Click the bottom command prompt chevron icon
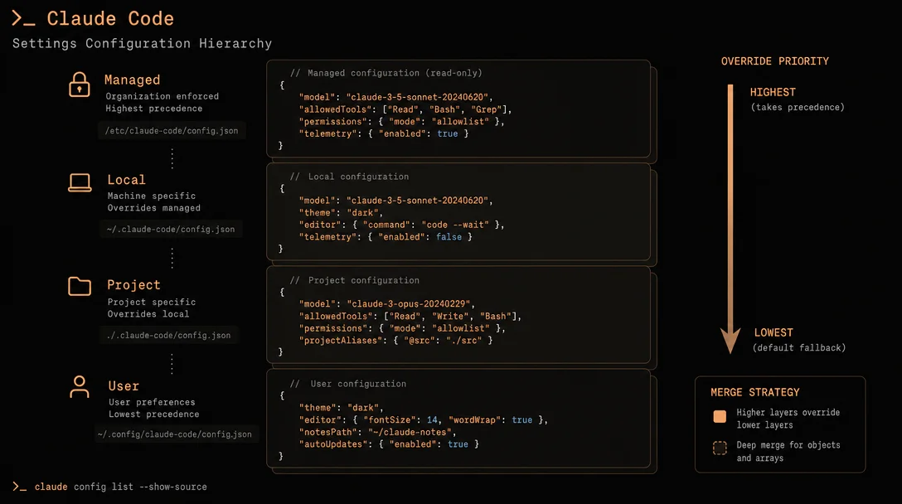 [x=20, y=487]
